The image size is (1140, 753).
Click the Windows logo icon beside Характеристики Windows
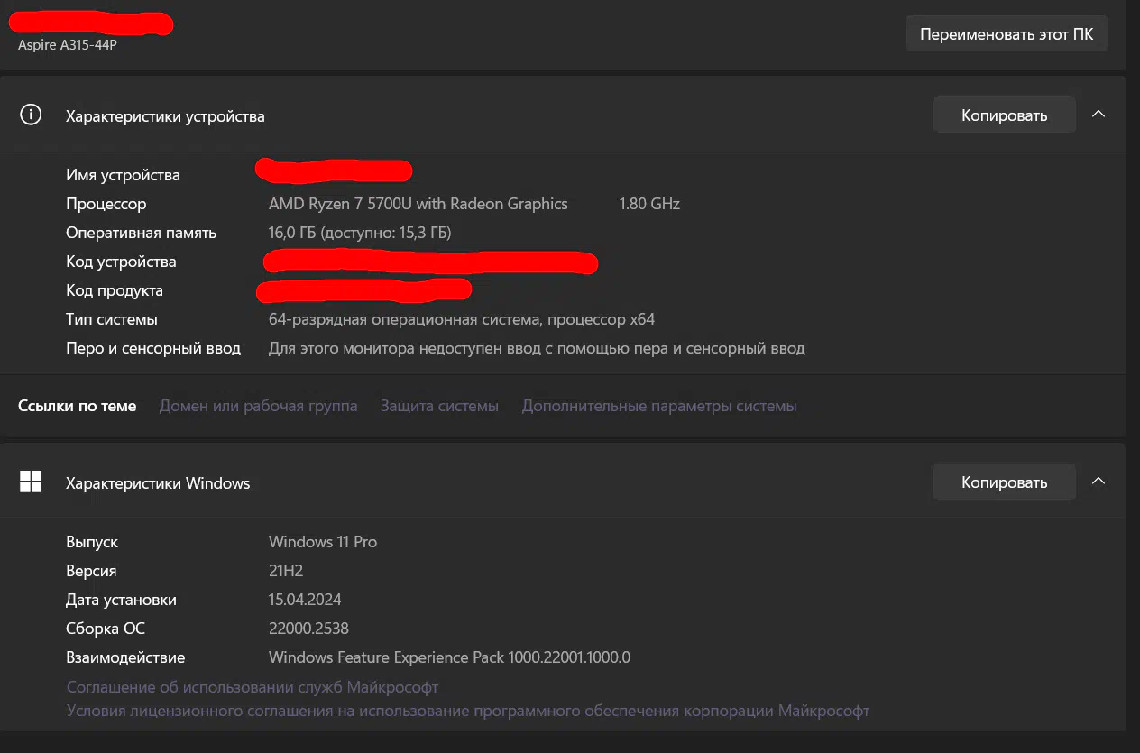tap(31, 482)
